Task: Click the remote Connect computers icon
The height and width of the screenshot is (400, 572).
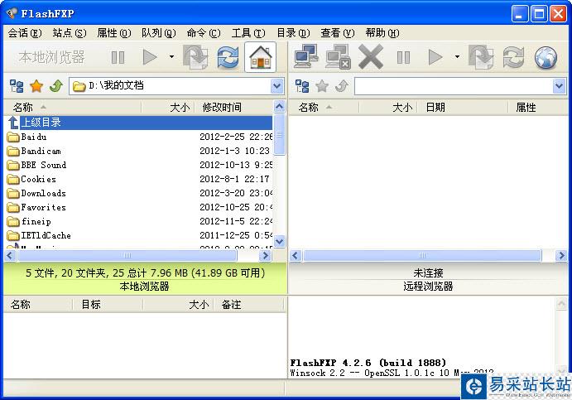Action: pyautogui.click(x=306, y=56)
